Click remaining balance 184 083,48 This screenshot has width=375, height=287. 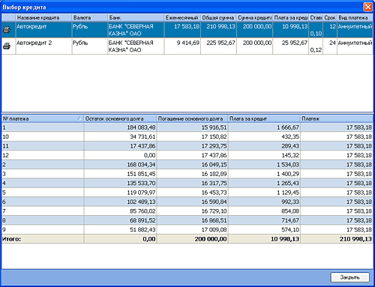pos(141,127)
